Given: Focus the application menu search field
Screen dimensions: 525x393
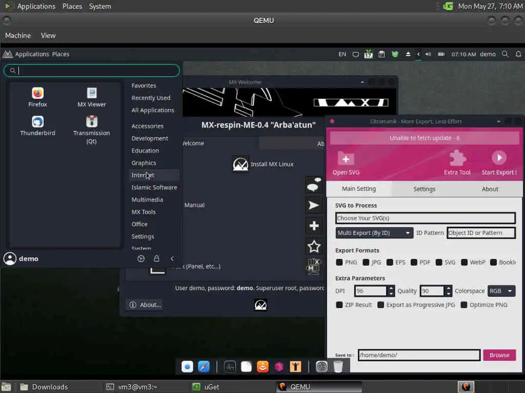Looking at the screenshot, I should (92, 71).
